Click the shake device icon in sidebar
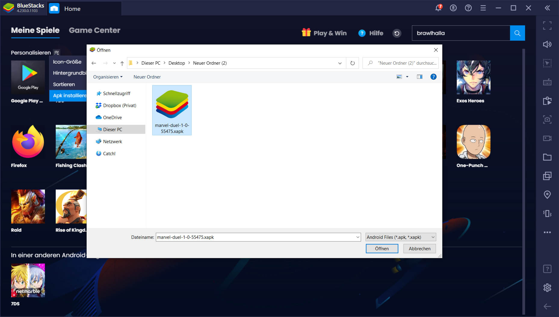Screen dimensions: 559x317 click(x=547, y=214)
